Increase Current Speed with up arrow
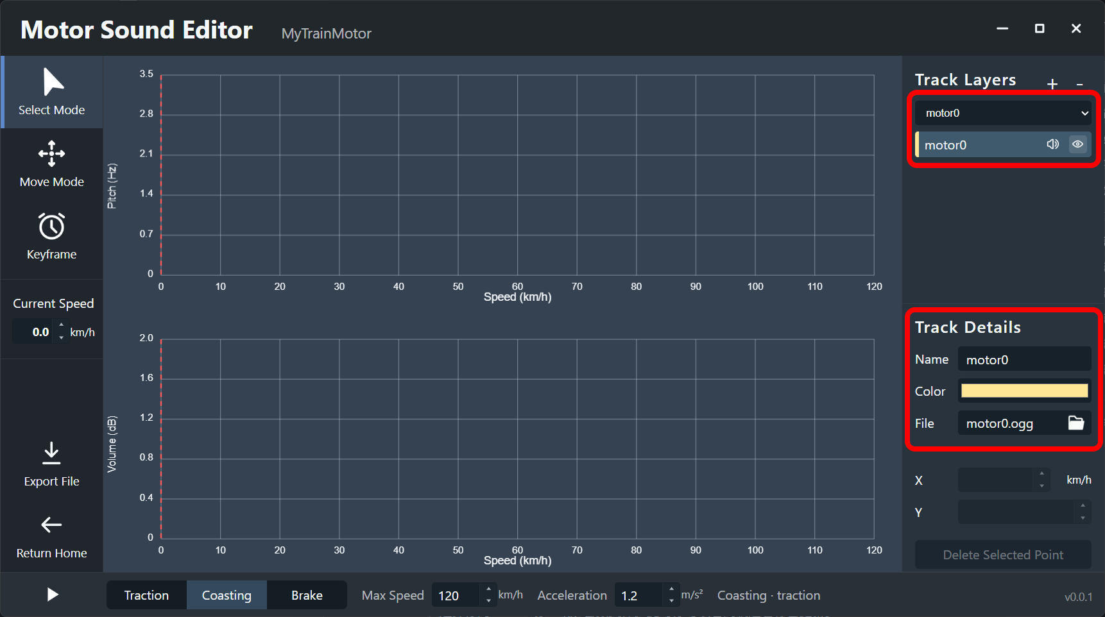The width and height of the screenshot is (1105, 617). (x=62, y=325)
